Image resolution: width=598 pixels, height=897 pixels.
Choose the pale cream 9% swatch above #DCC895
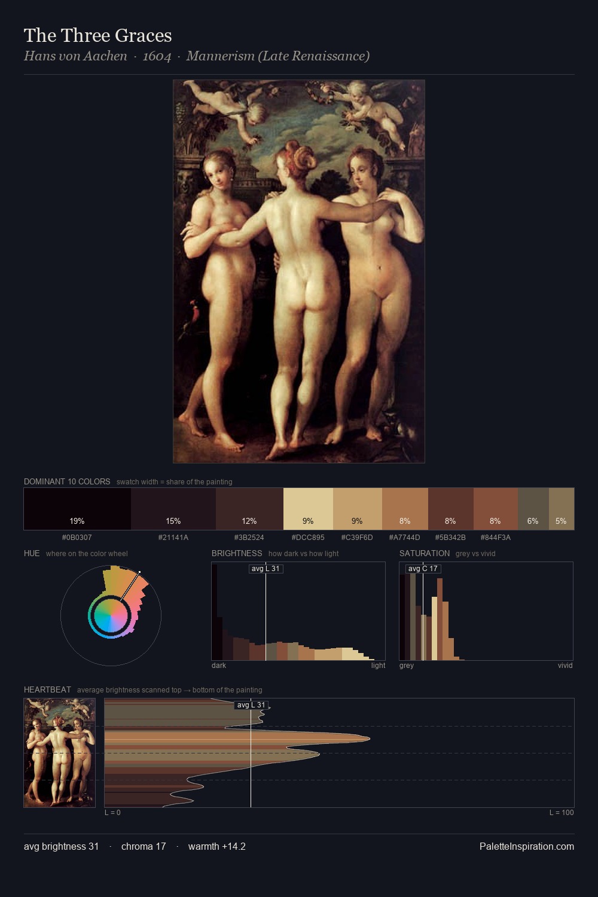point(308,509)
